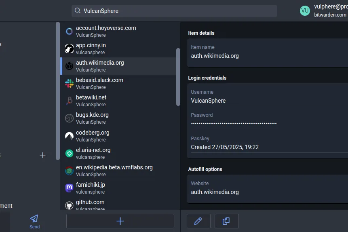Open the bebasid.slack.com entry

tap(119, 83)
